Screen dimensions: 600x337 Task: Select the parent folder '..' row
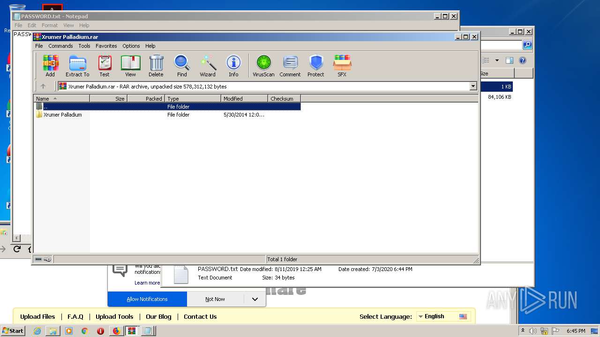(x=167, y=107)
